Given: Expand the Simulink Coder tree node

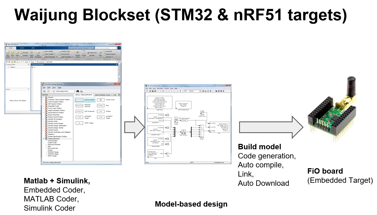Looking at the screenshot, I should pos(43,121).
